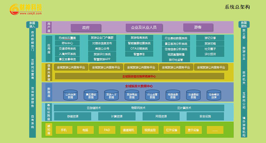Click the 旅游评价系统 block
Image resolution: width=266 pixels, height=143 pixels.
coord(102,54)
